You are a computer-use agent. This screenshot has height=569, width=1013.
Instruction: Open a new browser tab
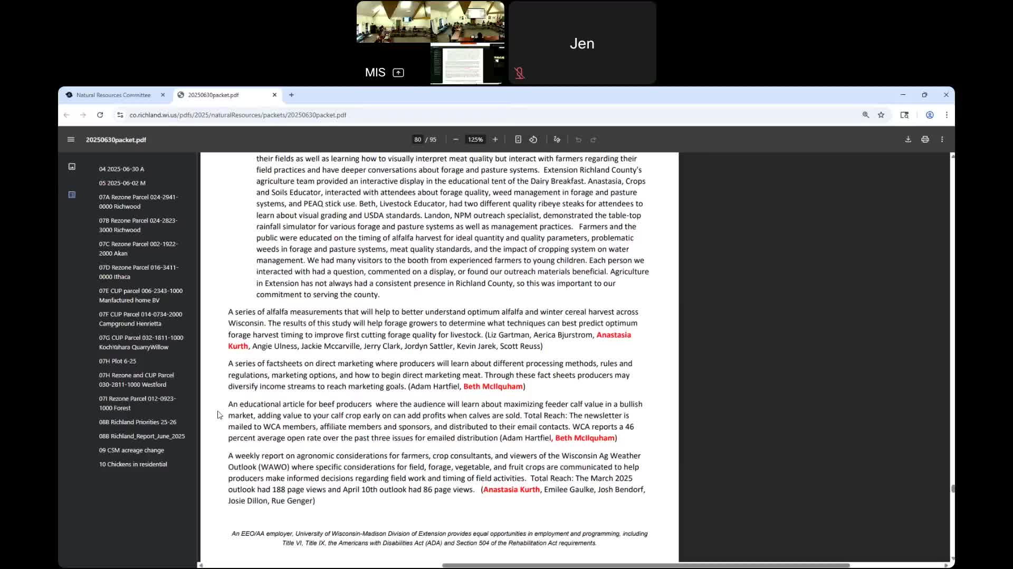291,95
